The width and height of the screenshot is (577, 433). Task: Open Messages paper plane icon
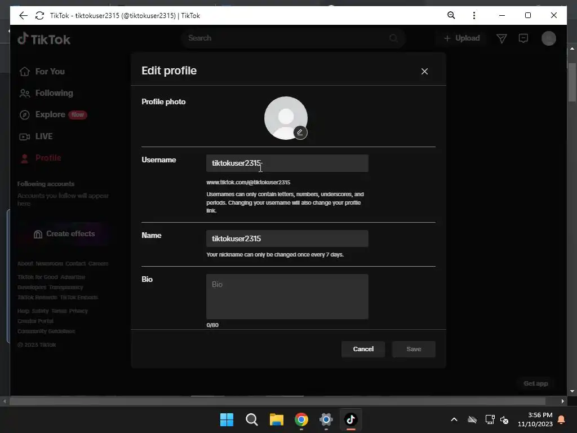tap(501, 38)
